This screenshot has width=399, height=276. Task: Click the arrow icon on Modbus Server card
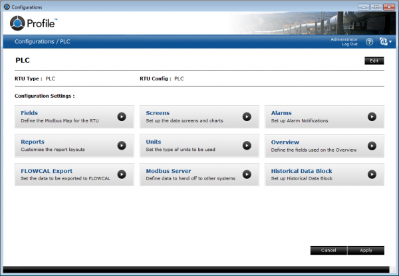click(x=247, y=174)
